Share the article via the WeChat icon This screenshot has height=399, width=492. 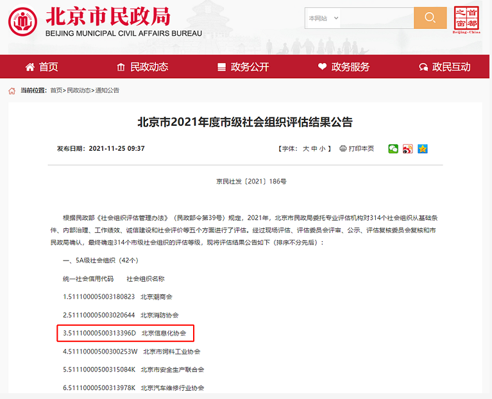(x=393, y=149)
